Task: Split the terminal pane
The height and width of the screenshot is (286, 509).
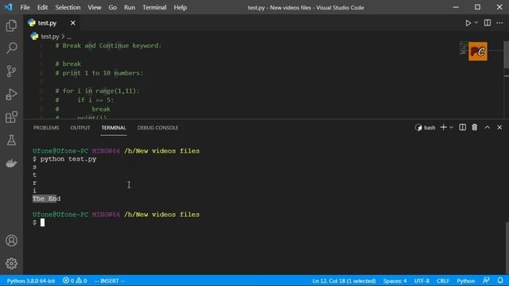Action: (x=463, y=127)
